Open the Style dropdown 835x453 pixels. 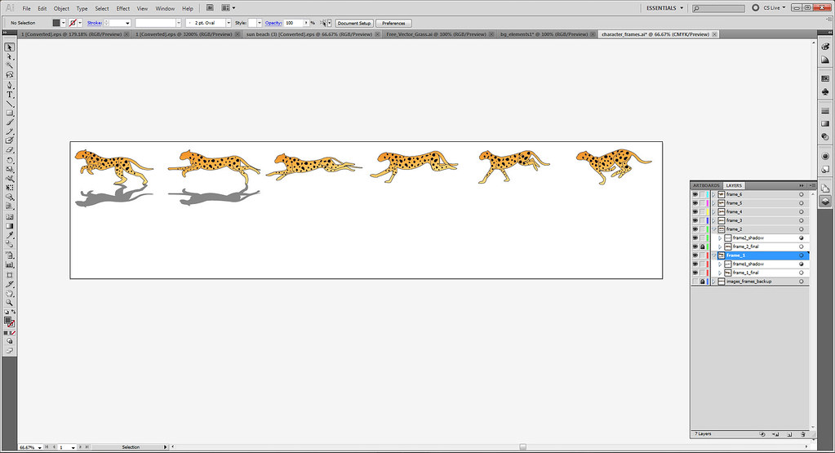pyautogui.click(x=260, y=23)
